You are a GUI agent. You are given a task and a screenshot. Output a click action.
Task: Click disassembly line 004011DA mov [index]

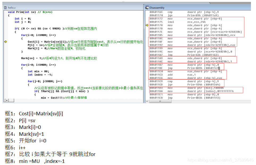coord(192,91)
